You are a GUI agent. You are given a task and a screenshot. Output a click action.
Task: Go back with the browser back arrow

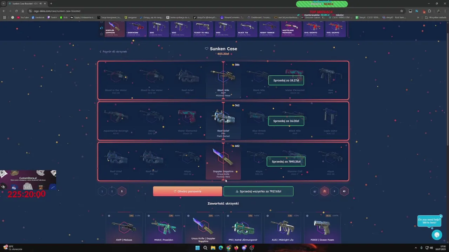coord(4,11)
